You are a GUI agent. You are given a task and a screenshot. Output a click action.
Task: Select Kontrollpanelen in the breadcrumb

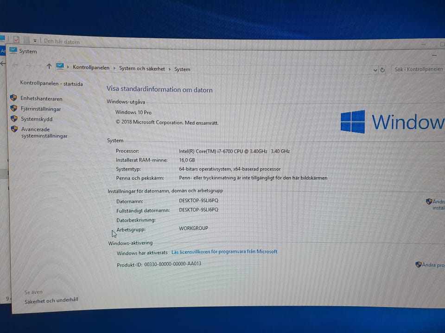[x=91, y=68]
